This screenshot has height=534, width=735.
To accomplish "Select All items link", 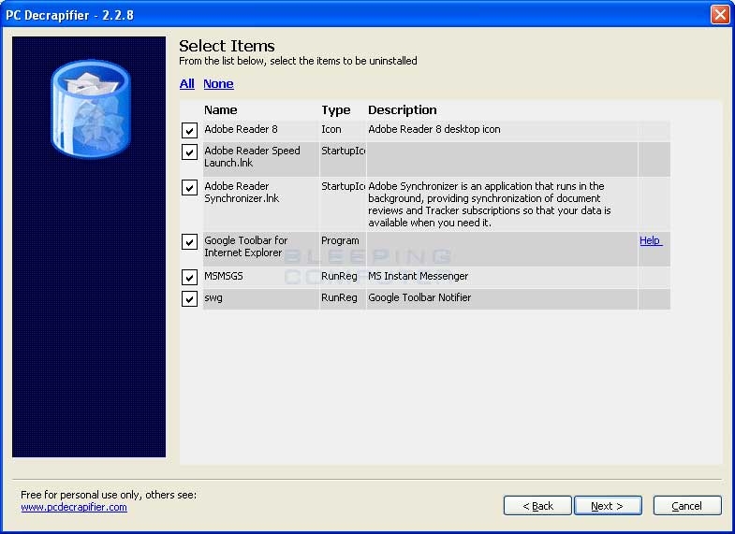I will (187, 84).
